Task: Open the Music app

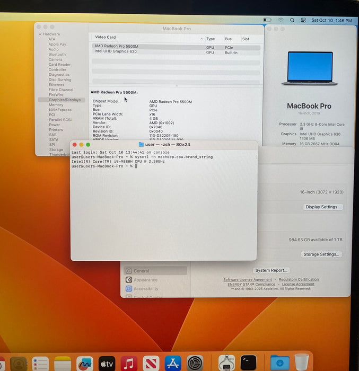Action: point(129,363)
